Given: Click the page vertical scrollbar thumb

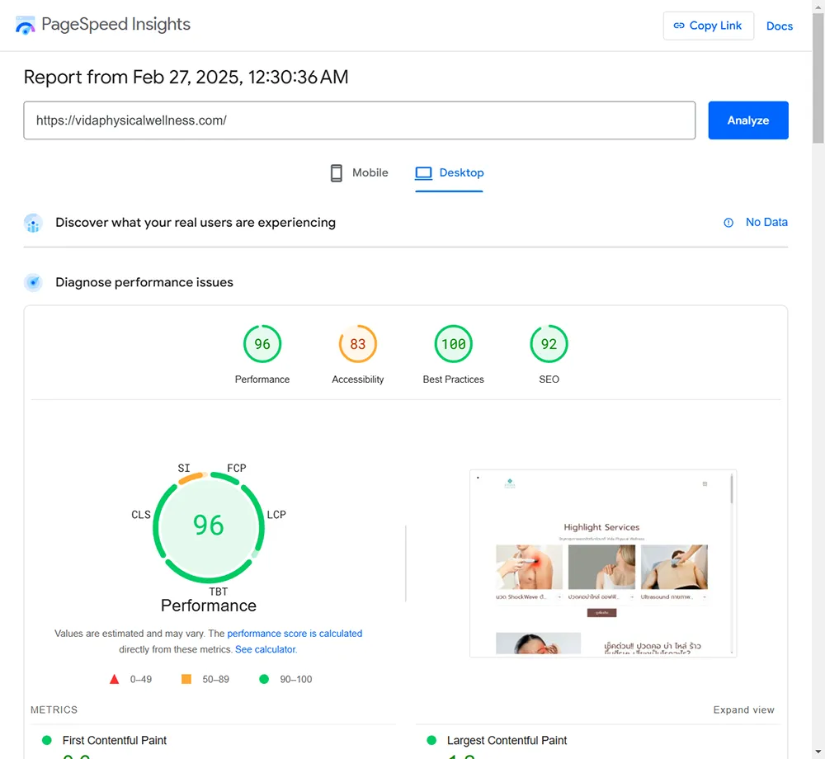Looking at the screenshot, I should coord(818,79).
